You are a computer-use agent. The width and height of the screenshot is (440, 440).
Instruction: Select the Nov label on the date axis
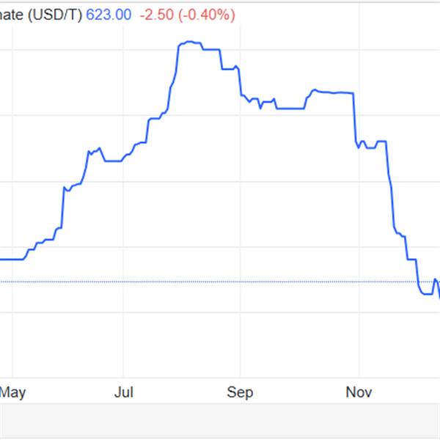coord(359,392)
